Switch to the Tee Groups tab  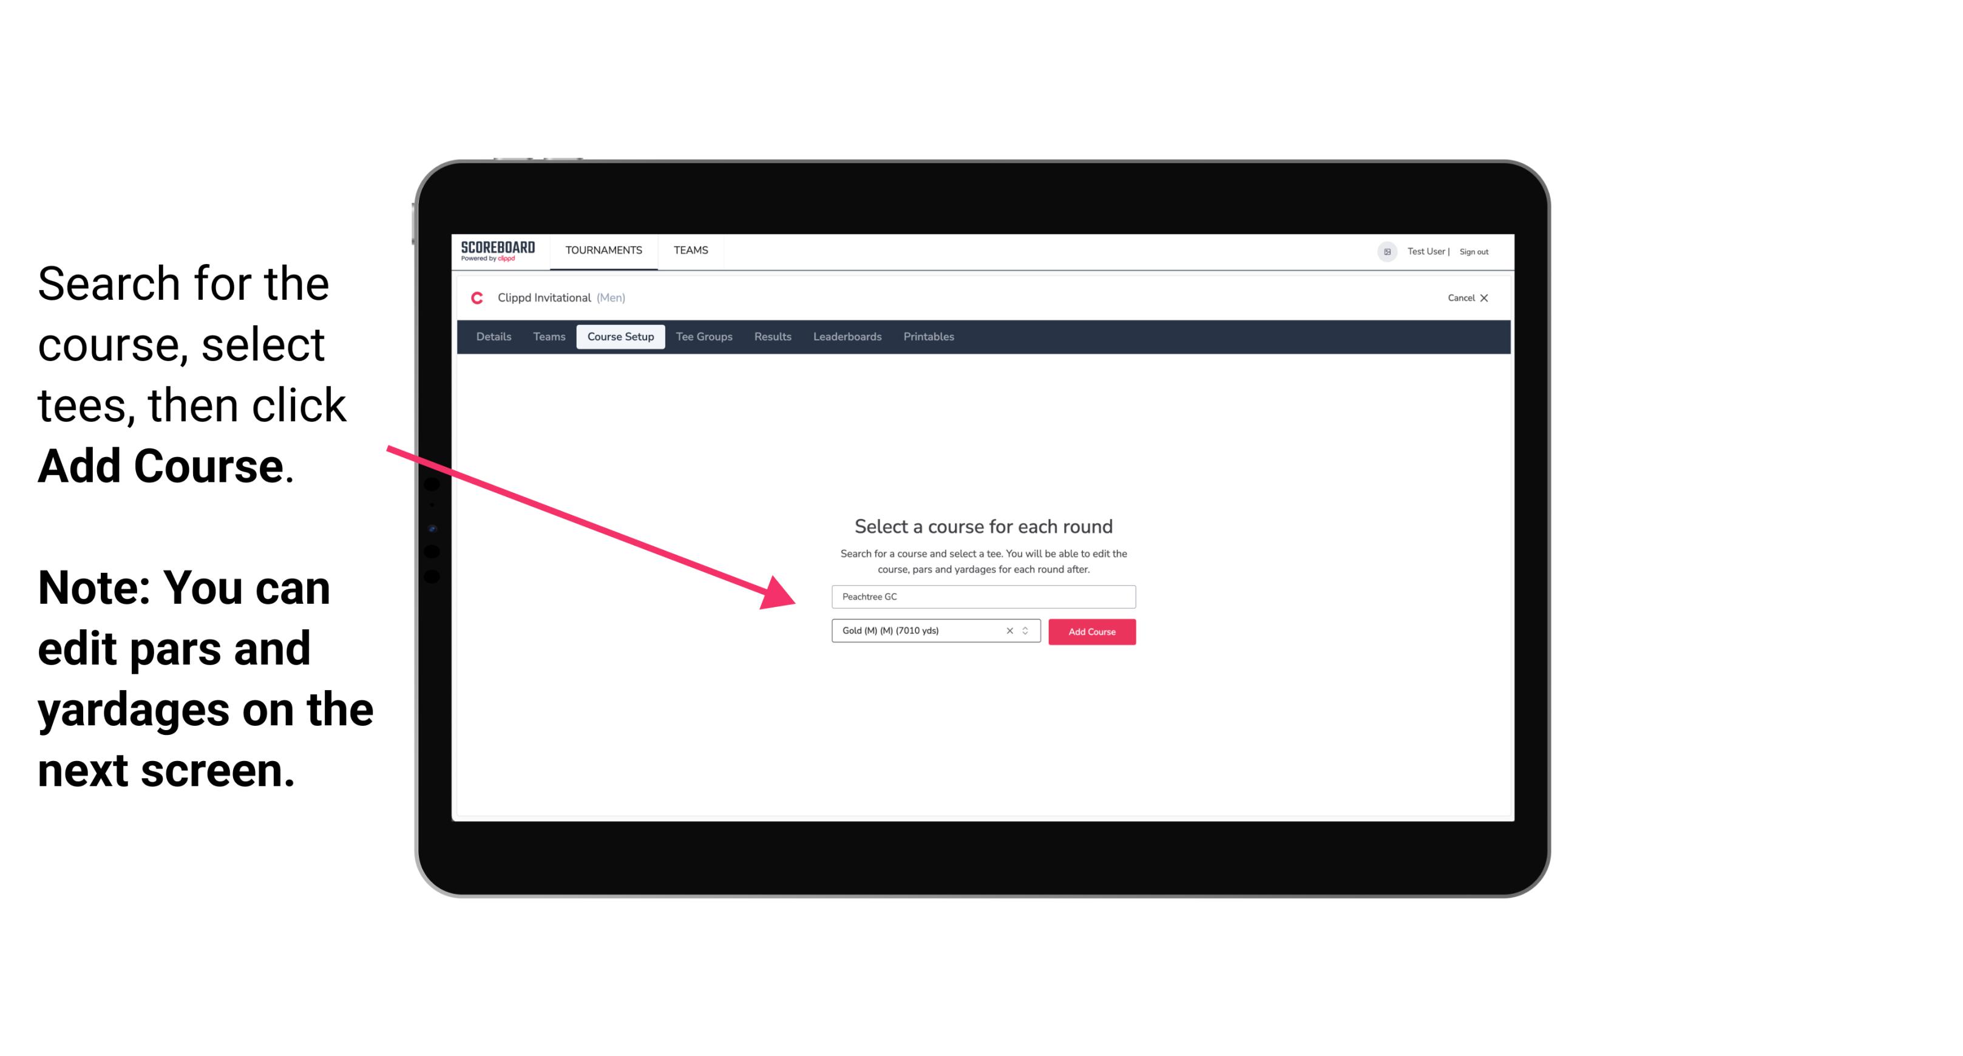[702, 337]
